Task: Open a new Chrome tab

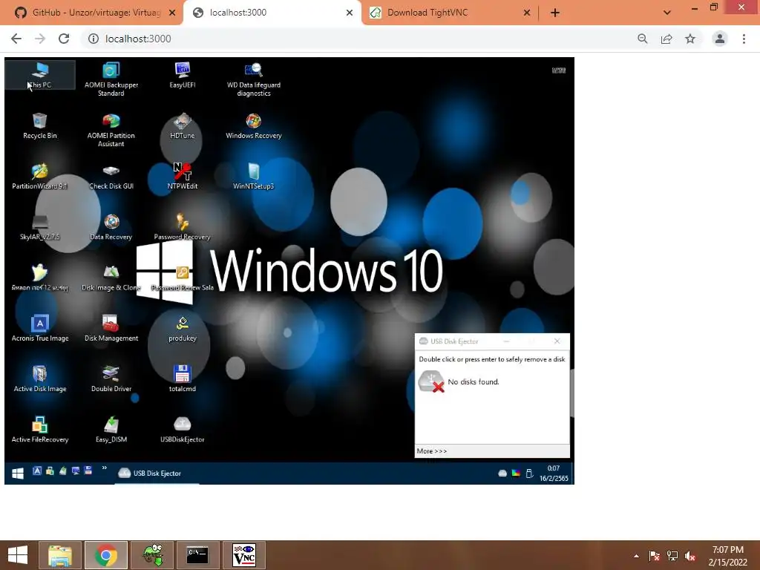Action: [x=555, y=13]
